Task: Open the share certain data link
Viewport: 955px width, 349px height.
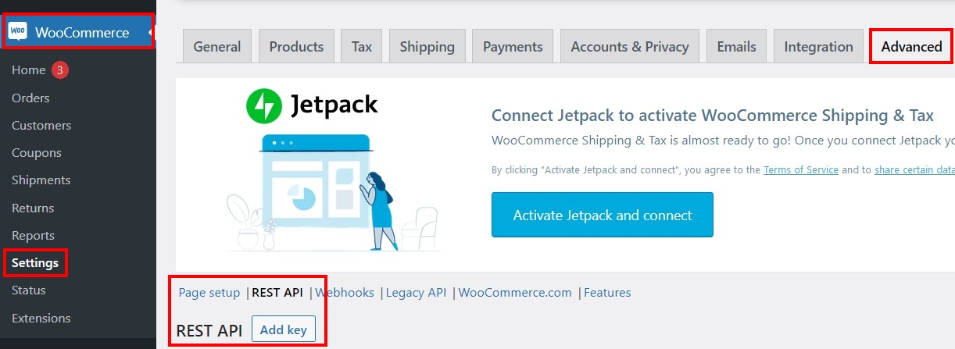Action: click(x=914, y=169)
